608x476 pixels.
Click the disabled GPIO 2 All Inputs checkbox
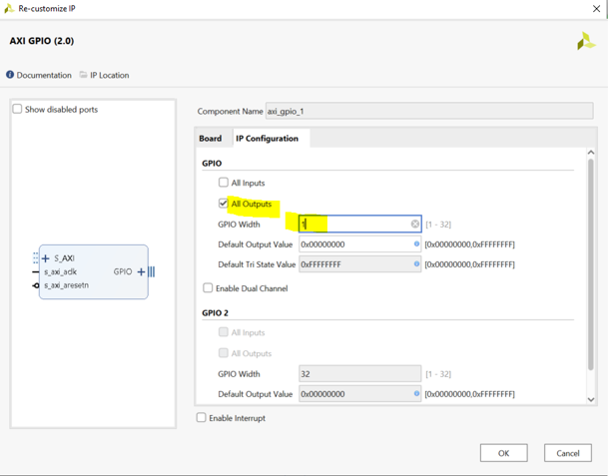[224, 332]
